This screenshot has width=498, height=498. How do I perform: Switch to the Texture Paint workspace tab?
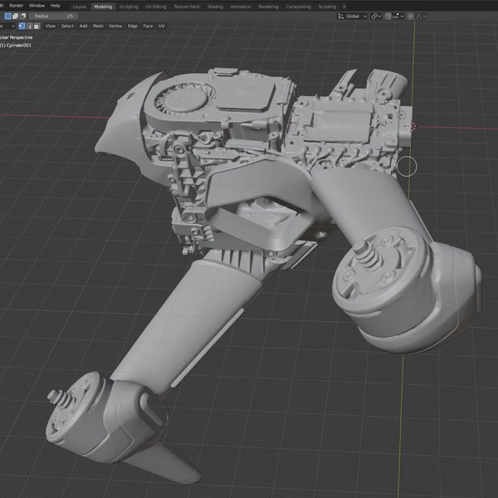187,7
